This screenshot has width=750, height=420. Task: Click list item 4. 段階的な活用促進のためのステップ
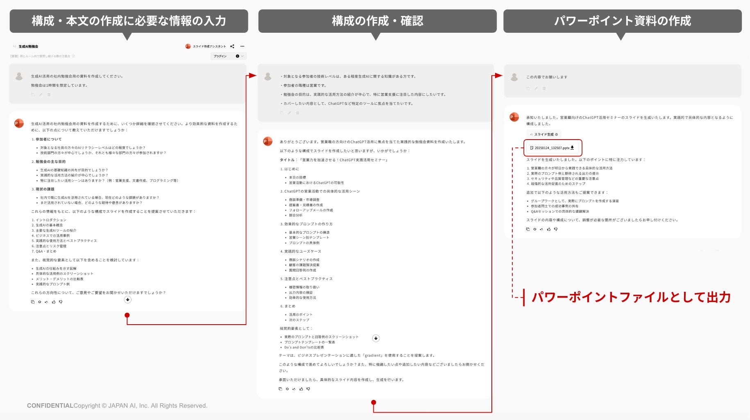[556, 184]
